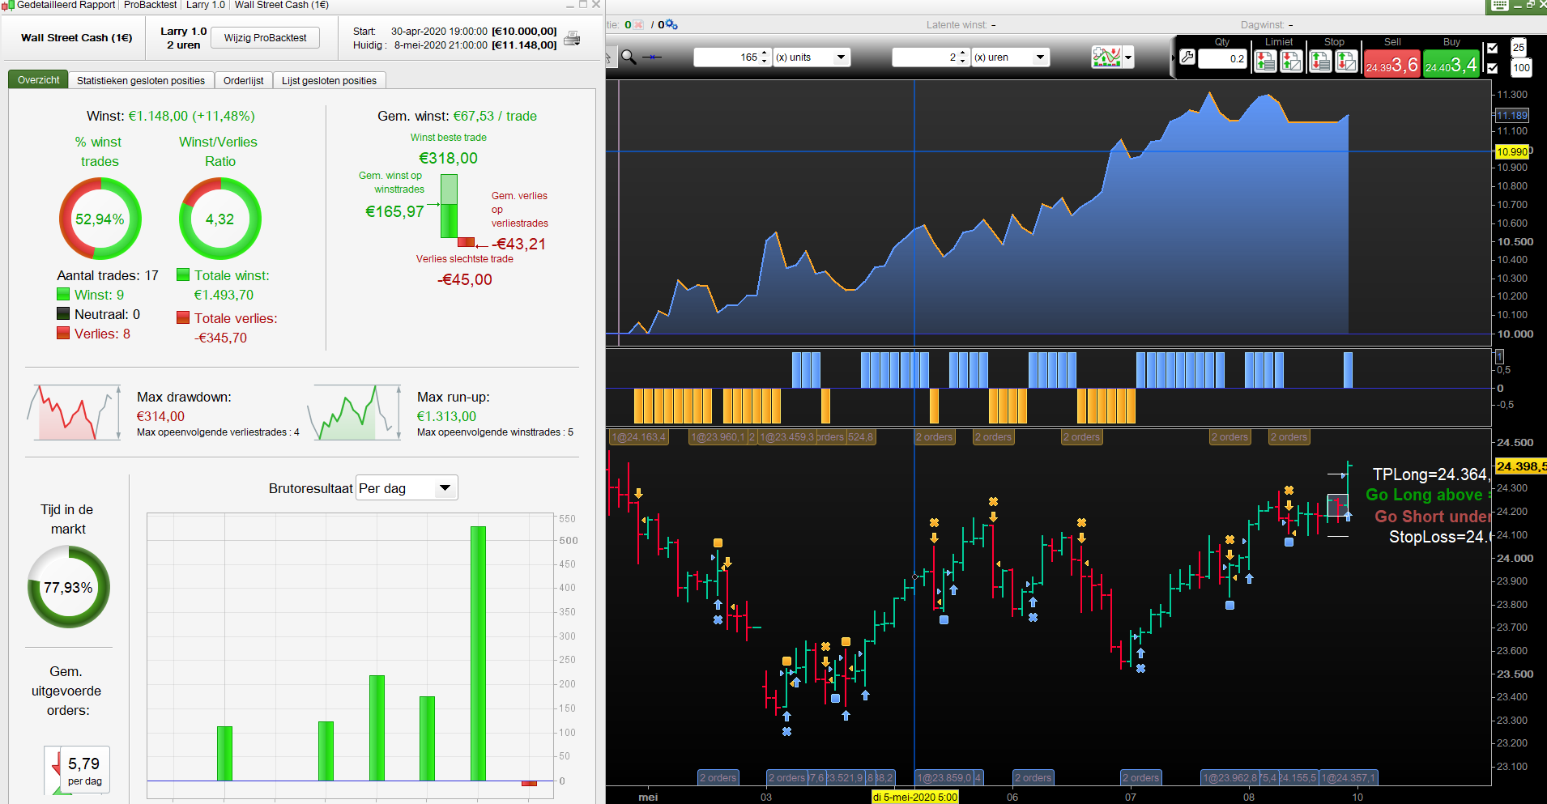Click the red Sell button

(x=1392, y=64)
